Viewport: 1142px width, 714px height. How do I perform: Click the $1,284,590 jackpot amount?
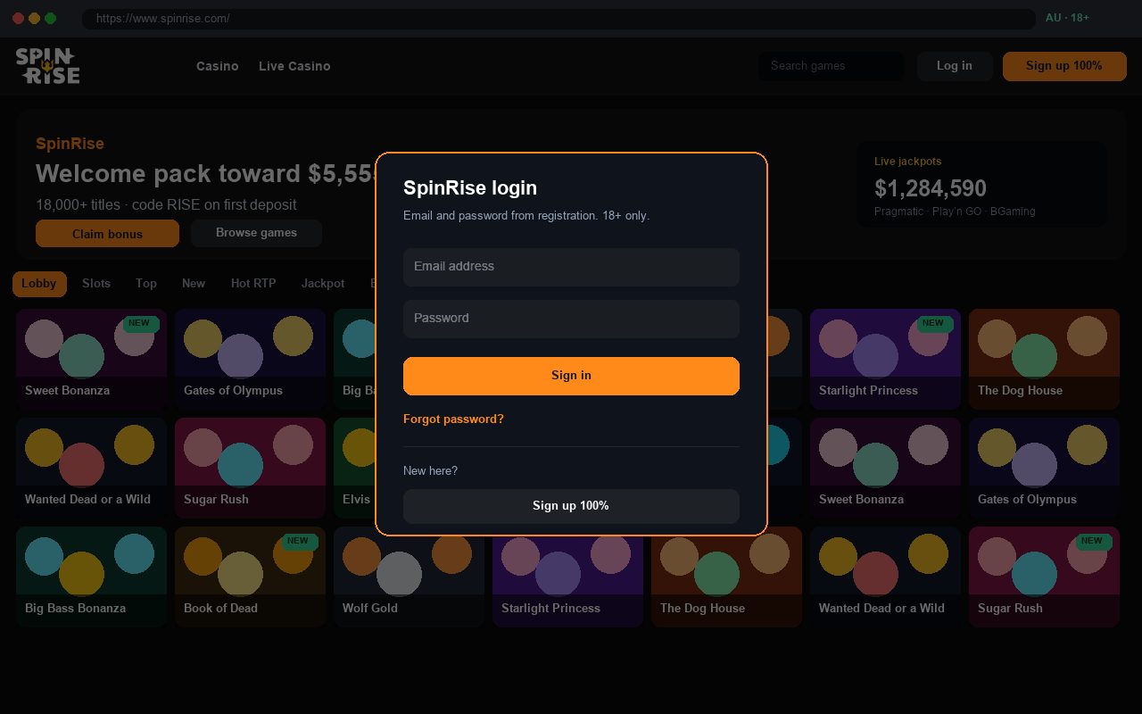pos(931,188)
